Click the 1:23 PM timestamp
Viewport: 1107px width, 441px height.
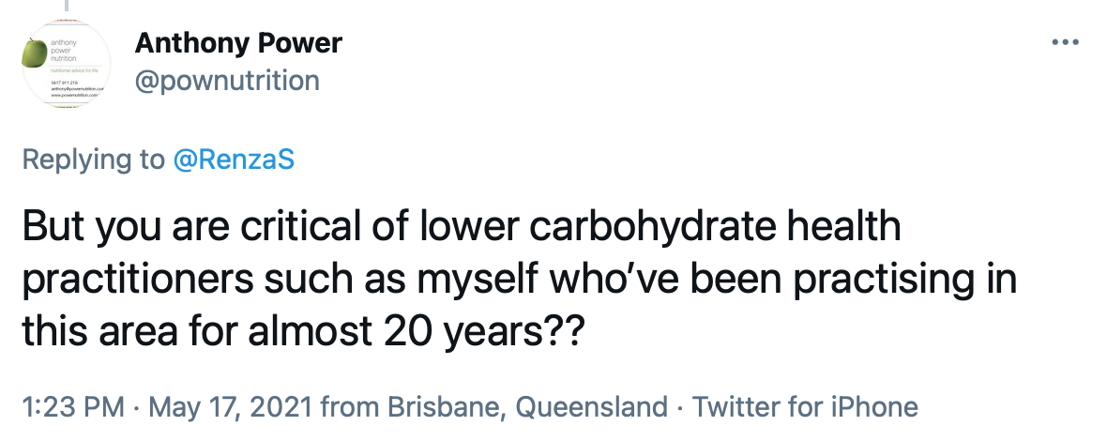tap(72, 407)
